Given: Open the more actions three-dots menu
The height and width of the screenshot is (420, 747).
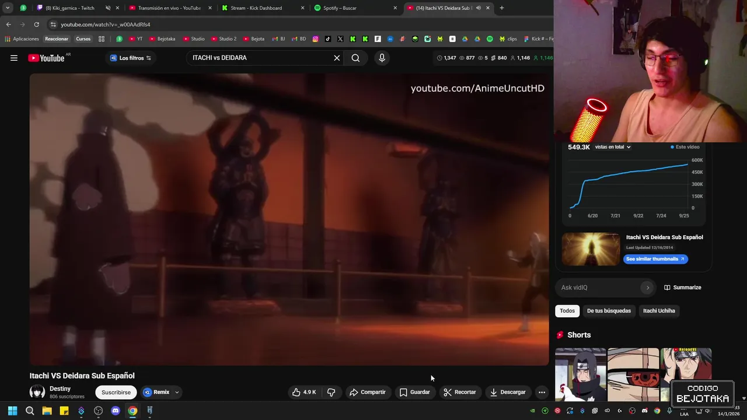Looking at the screenshot, I should pos(542,392).
